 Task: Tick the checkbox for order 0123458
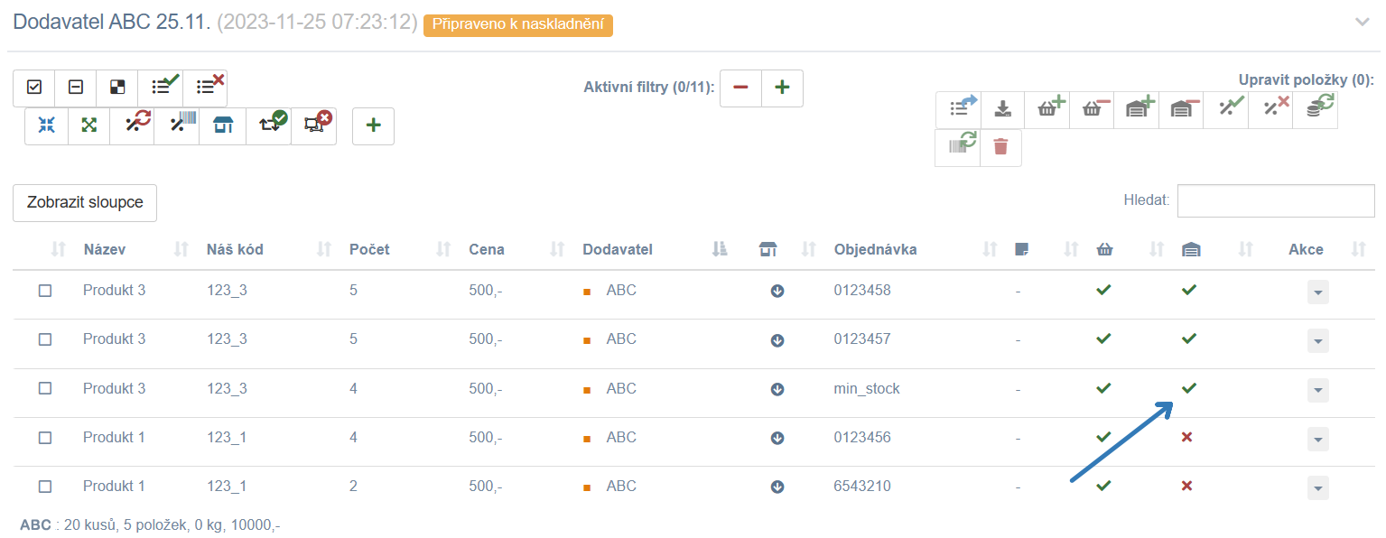pos(45,291)
